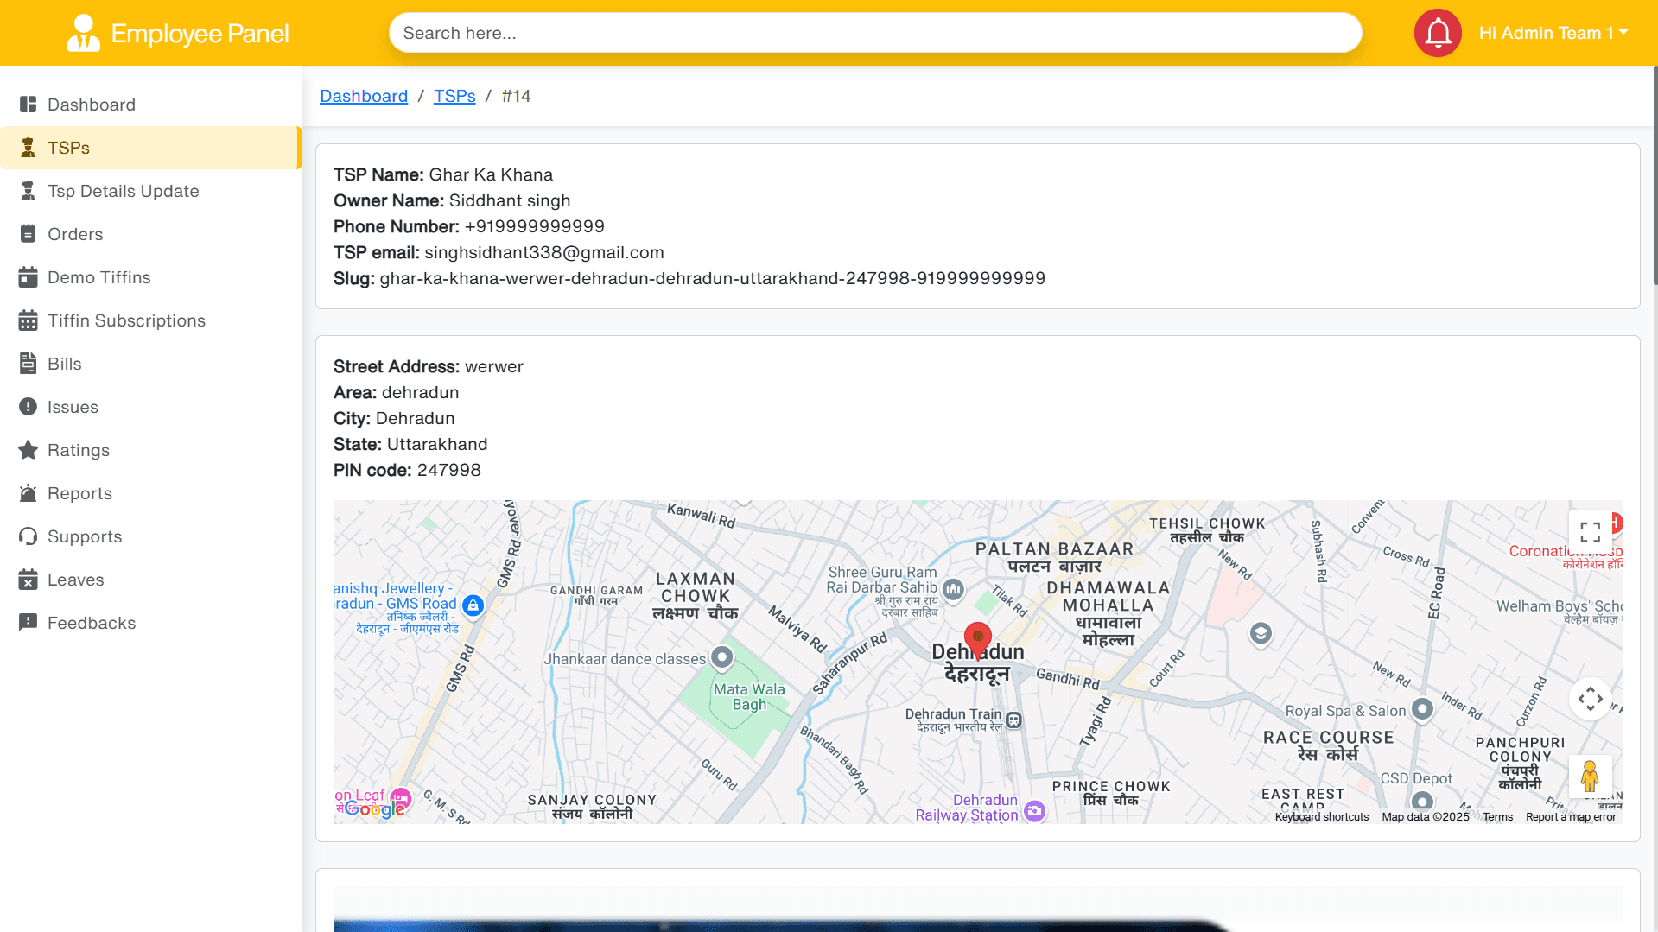Go to Tiffin Subscriptions in sidebar
This screenshot has height=932, width=1658.
(x=126, y=320)
